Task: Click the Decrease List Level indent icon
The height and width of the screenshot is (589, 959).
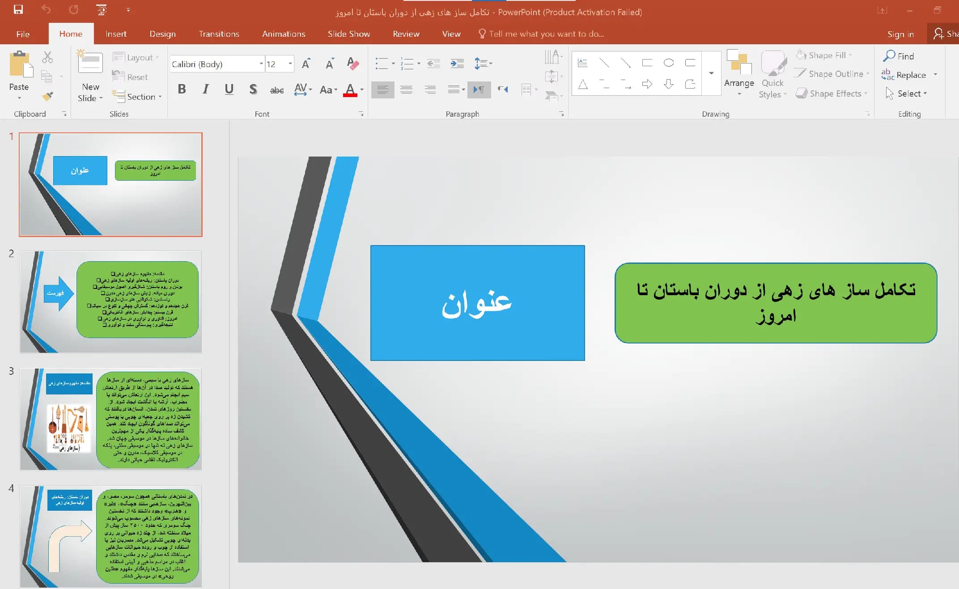Action: click(x=433, y=64)
